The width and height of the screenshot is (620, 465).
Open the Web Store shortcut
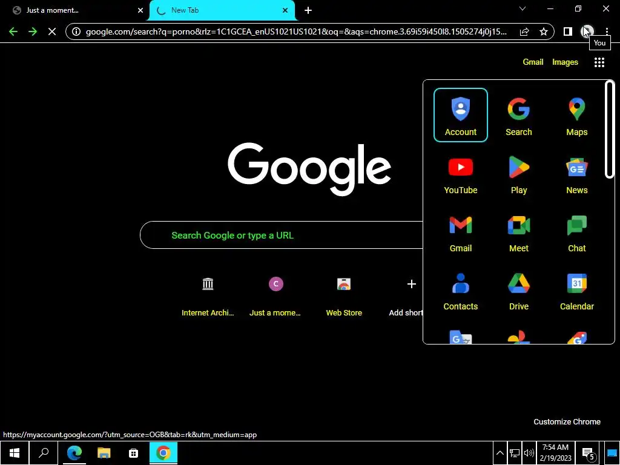[x=344, y=295]
